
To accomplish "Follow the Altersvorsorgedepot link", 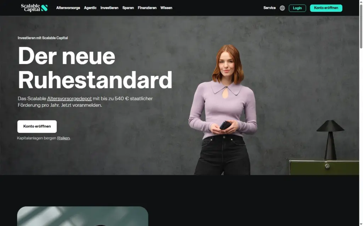I will [x=69, y=99].
